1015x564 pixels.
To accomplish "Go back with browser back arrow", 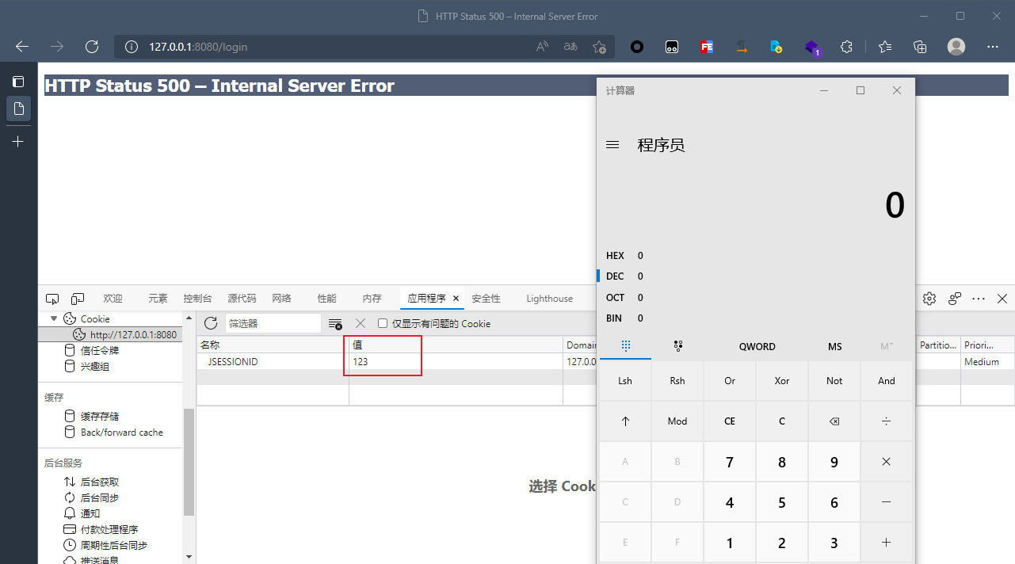I will [x=22, y=47].
